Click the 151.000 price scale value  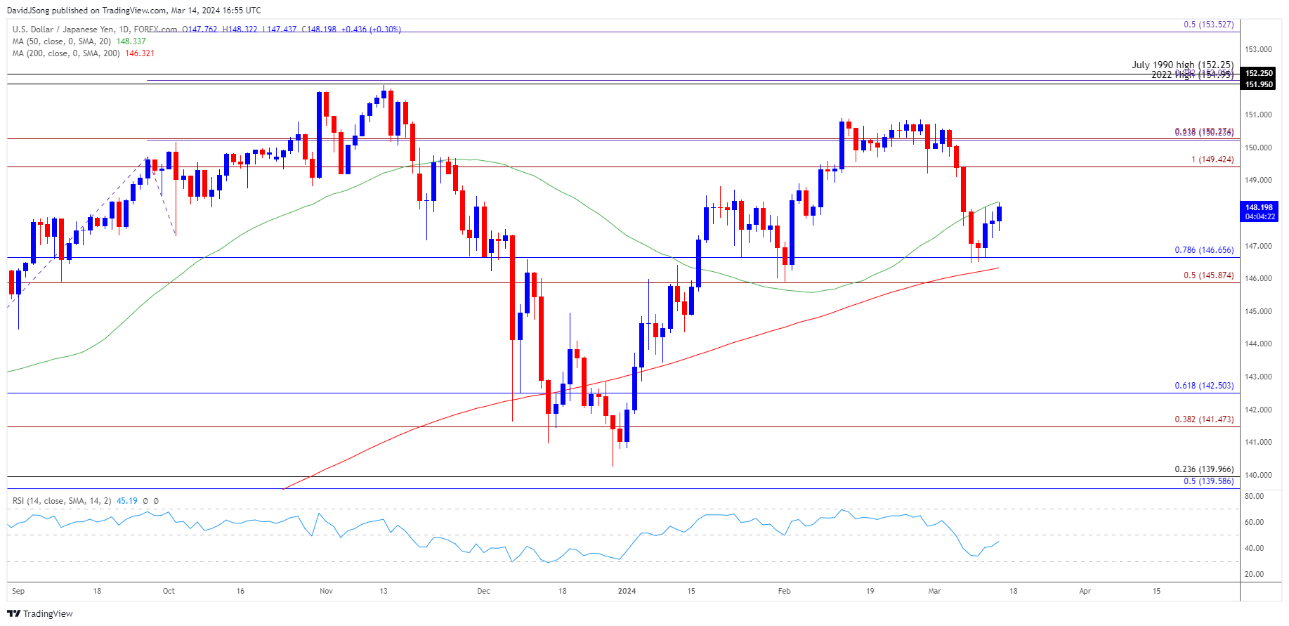1258,115
